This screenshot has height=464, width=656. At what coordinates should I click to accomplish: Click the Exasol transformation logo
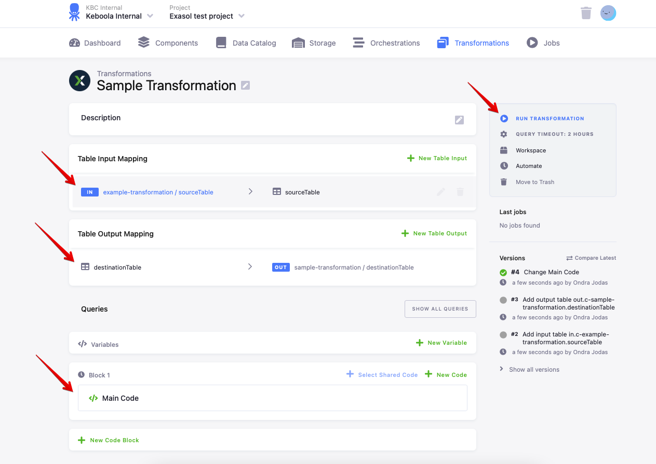tap(80, 80)
